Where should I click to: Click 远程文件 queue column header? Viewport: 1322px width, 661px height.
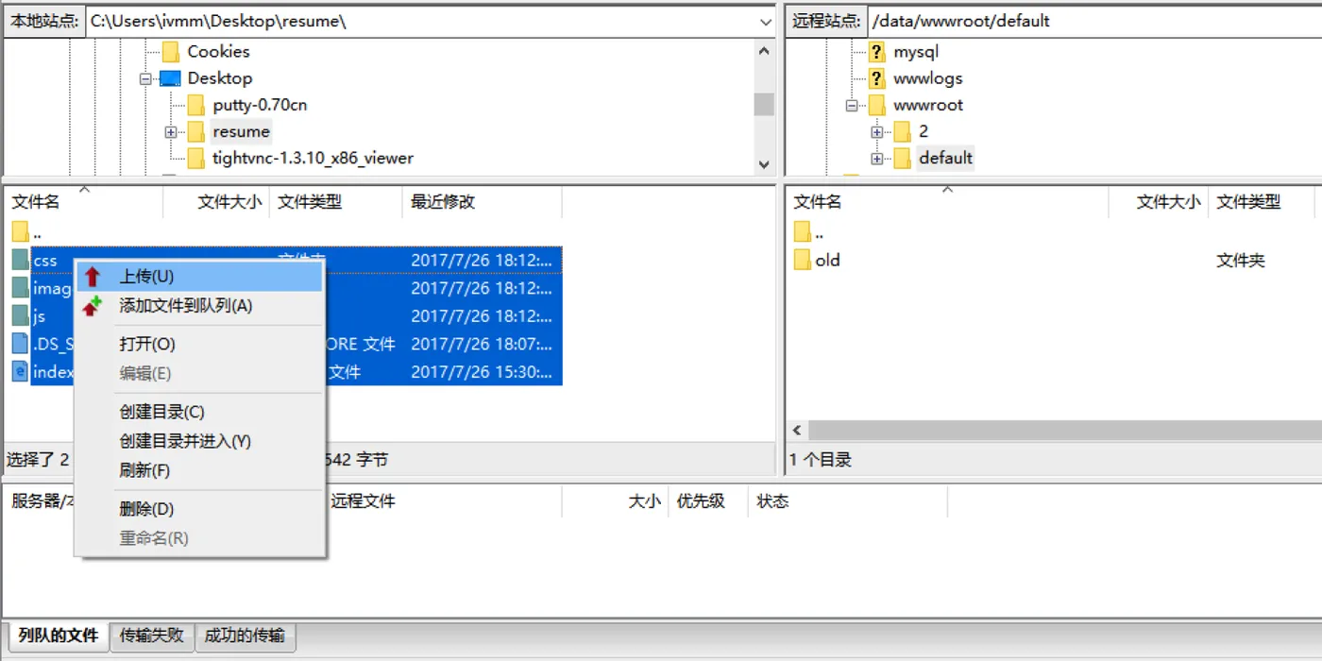pos(363,501)
